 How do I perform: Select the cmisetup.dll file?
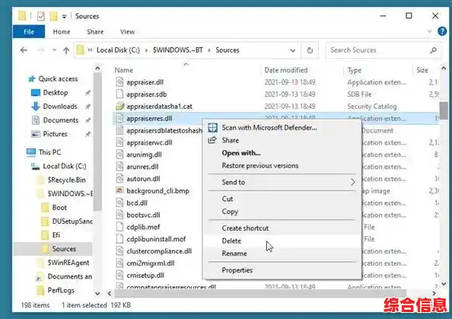[x=145, y=276]
